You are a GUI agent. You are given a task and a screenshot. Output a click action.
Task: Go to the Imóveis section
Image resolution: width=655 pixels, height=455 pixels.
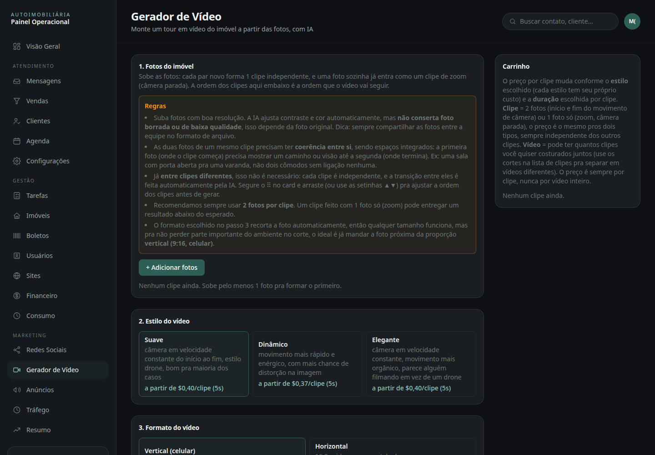(58, 216)
